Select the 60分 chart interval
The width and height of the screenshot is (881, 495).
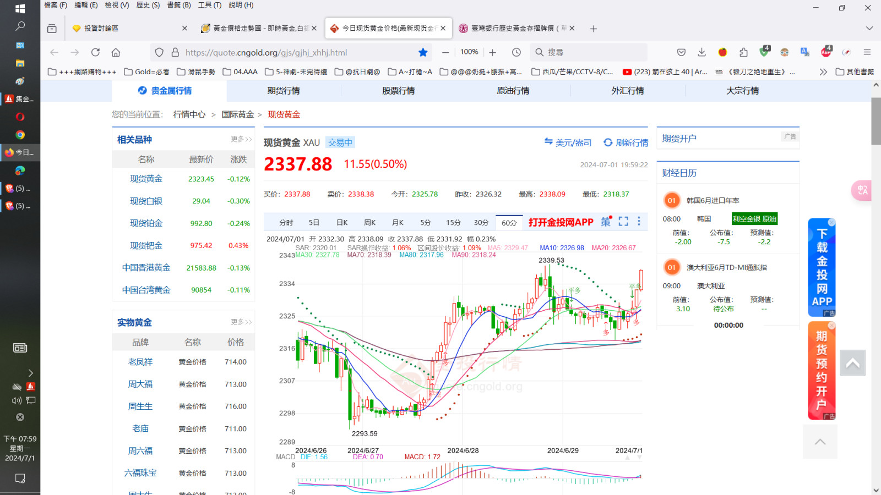[509, 223]
